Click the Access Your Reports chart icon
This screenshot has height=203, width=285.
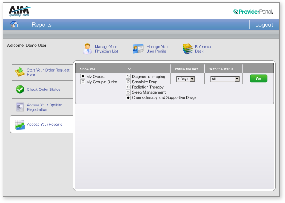pyautogui.click(x=20, y=125)
